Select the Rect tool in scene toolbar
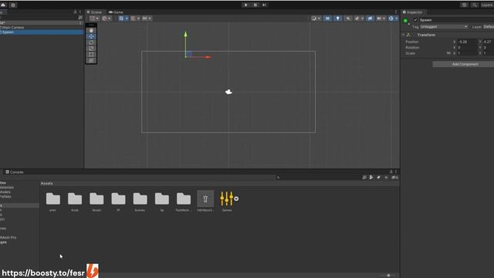The width and height of the screenshot is (494, 278). point(91,54)
